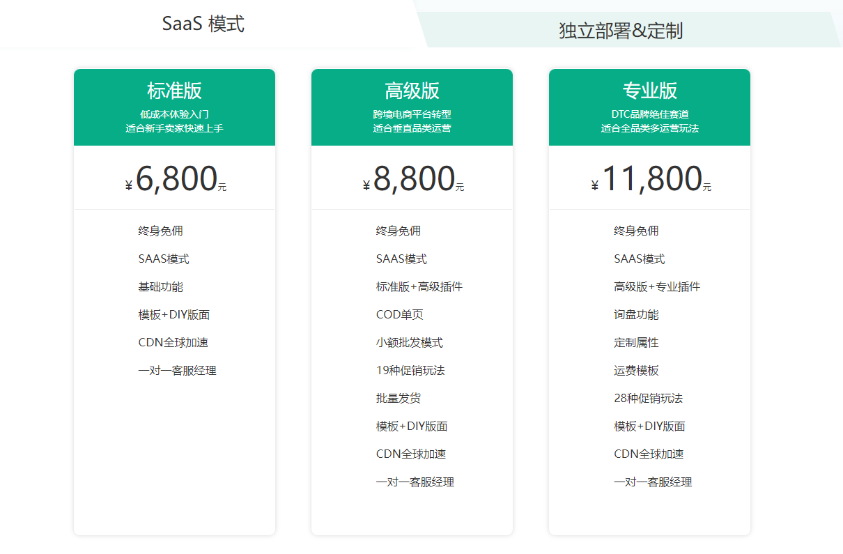Click the 批量发货 feature

pyautogui.click(x=398, y=398)
